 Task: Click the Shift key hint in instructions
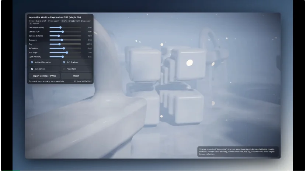[x=64, y=21]
